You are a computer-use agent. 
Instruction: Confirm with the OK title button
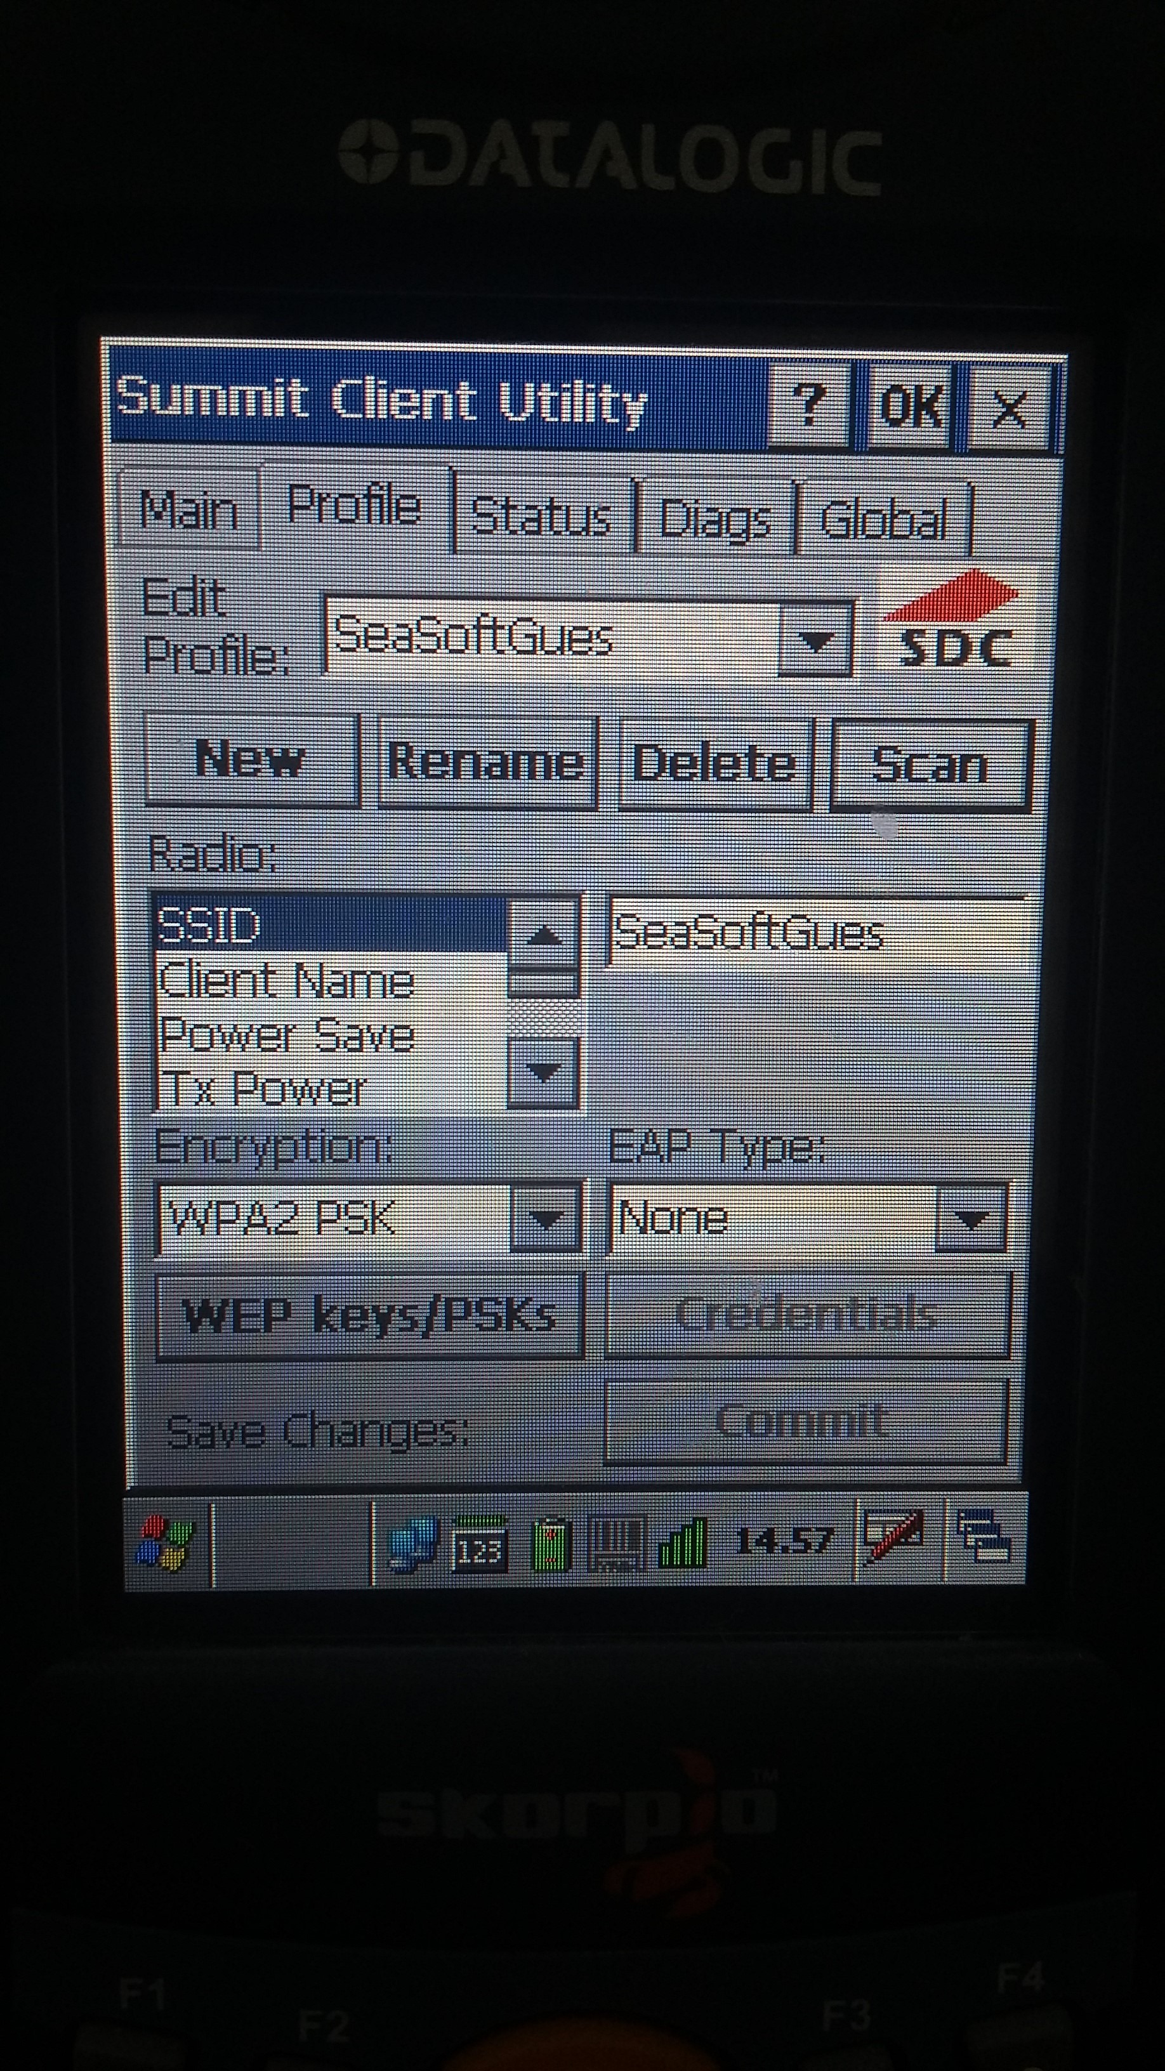coord(911,405)
